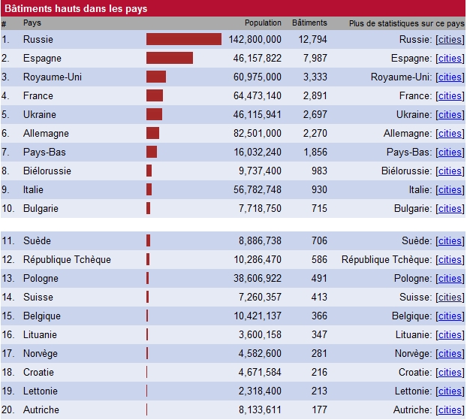Click population value 38,606,922
Screen dimensions: 467x420
click(258, 278)
